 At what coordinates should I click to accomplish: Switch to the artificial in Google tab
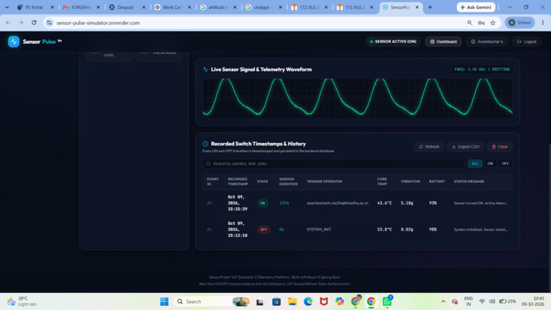click(217, 7)
